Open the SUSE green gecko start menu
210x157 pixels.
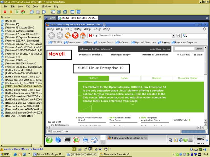pyautogui.click(x=49, y=140)
